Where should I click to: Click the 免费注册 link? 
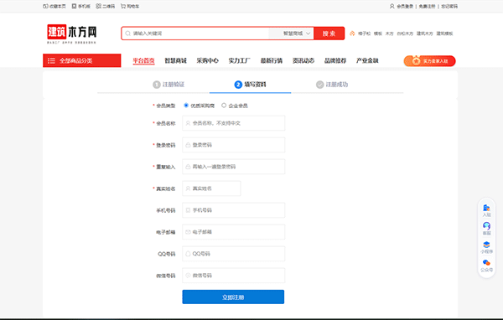point(427,6)
